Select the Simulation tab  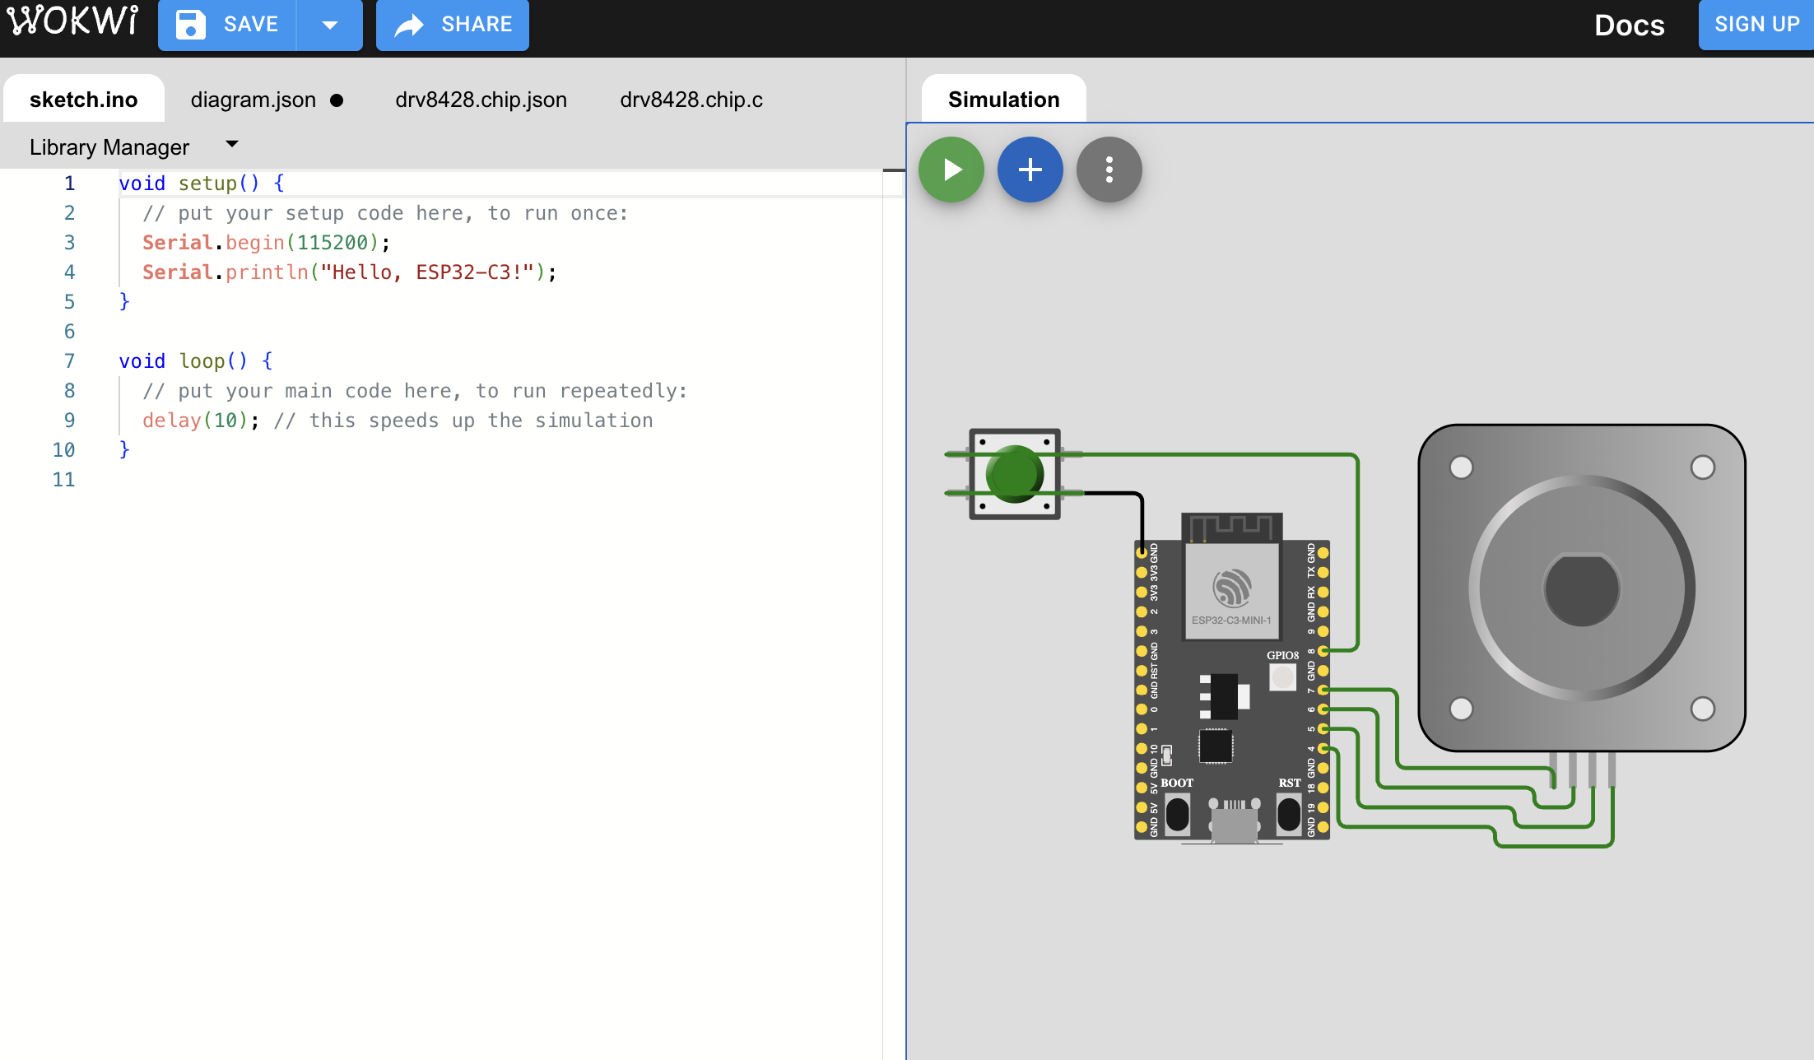(1004, 100)
